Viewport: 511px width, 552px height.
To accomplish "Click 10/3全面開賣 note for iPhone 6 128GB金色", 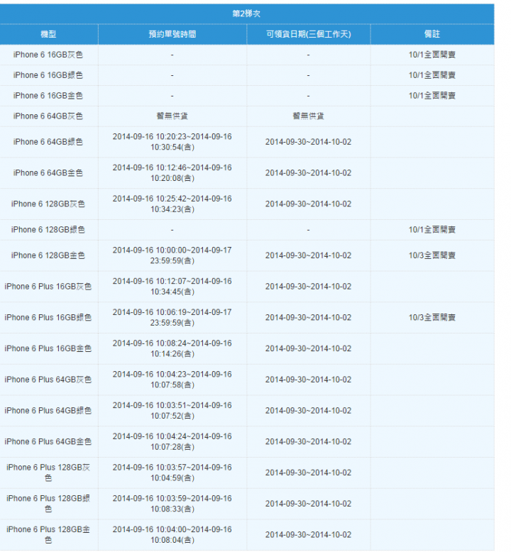I will [432, 255].
